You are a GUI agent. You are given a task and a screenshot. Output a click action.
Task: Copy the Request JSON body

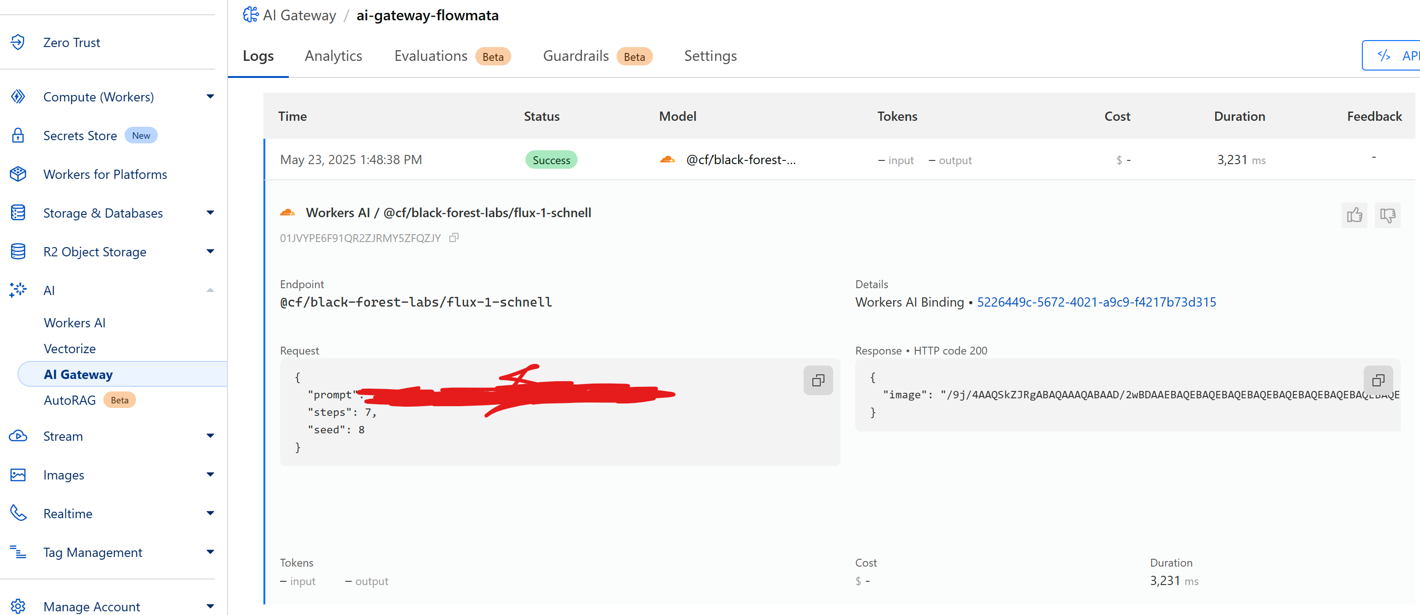(x=818, y=380)
